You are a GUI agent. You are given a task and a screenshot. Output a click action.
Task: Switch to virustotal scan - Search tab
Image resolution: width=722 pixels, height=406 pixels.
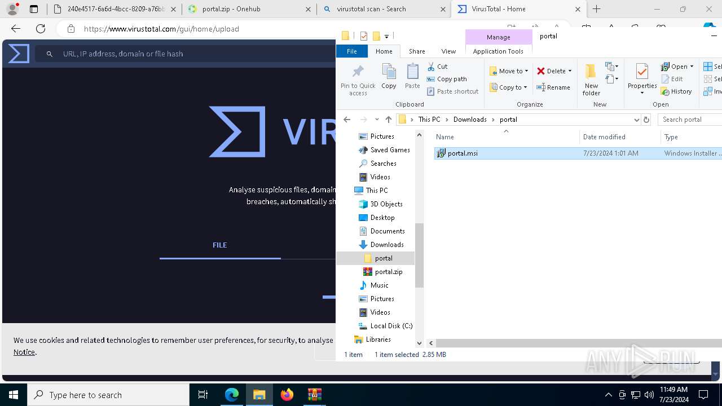[x=384, y=9]
